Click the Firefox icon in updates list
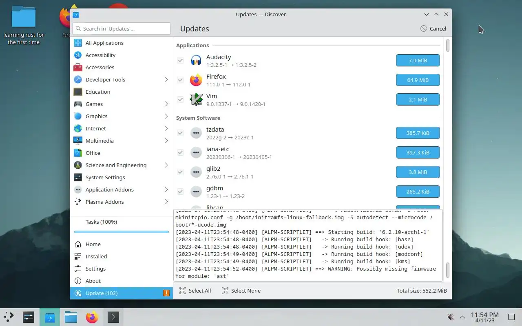The image size is (522, 326). click(x=196, y=80)
